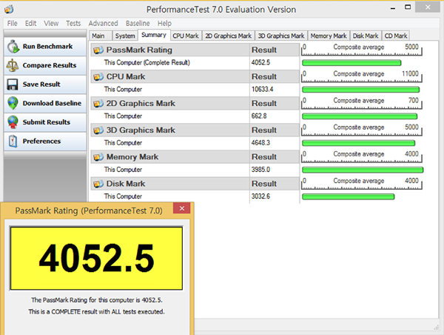Click the Preferences clipboard icon
This screenshot has height=335, width=444.
click(x=13, y=142)
